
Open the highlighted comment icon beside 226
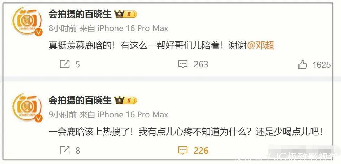[x=183, y=150]
